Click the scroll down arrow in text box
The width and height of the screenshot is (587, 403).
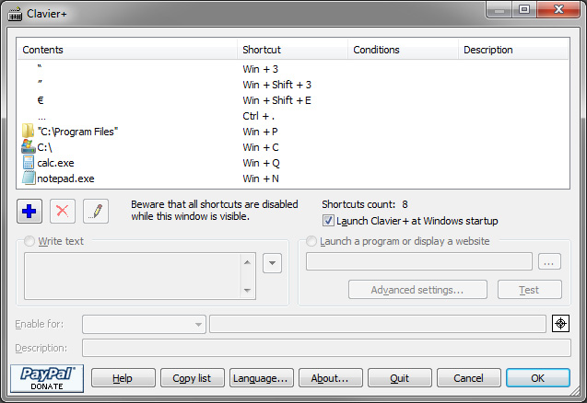[247, 290]
